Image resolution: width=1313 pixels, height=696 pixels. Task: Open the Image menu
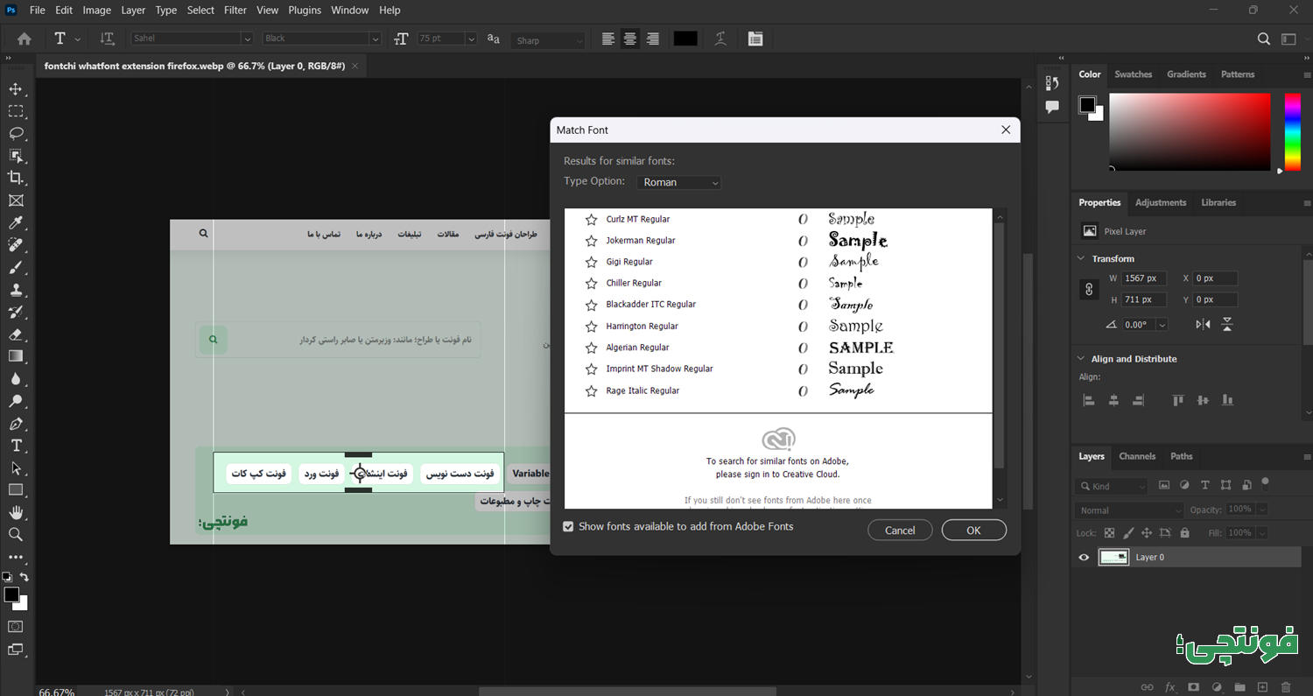coord(96,11)
